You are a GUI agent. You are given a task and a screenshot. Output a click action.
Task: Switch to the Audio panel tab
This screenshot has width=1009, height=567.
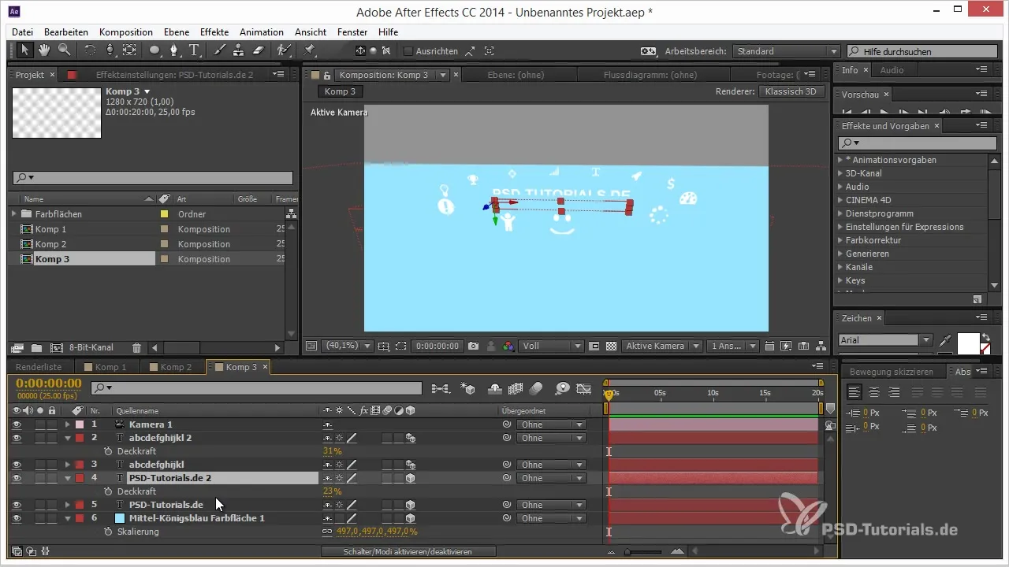tap(892, 70)
